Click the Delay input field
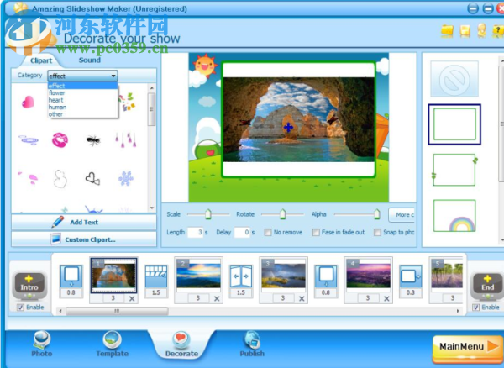 [x=243, y=232]
